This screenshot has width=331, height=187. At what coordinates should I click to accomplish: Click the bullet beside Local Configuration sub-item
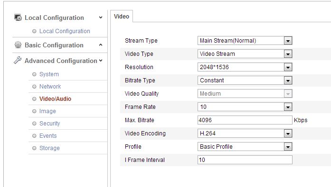(x=34, y=31)
